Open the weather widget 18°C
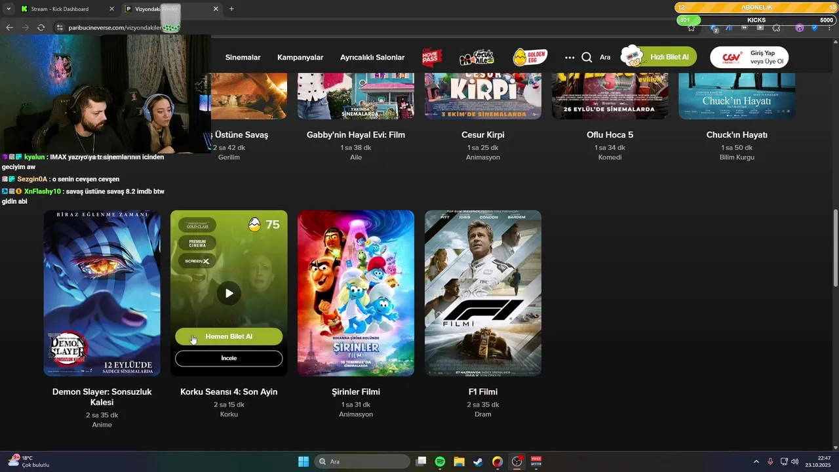839x472 pixels. coord(29,461)
